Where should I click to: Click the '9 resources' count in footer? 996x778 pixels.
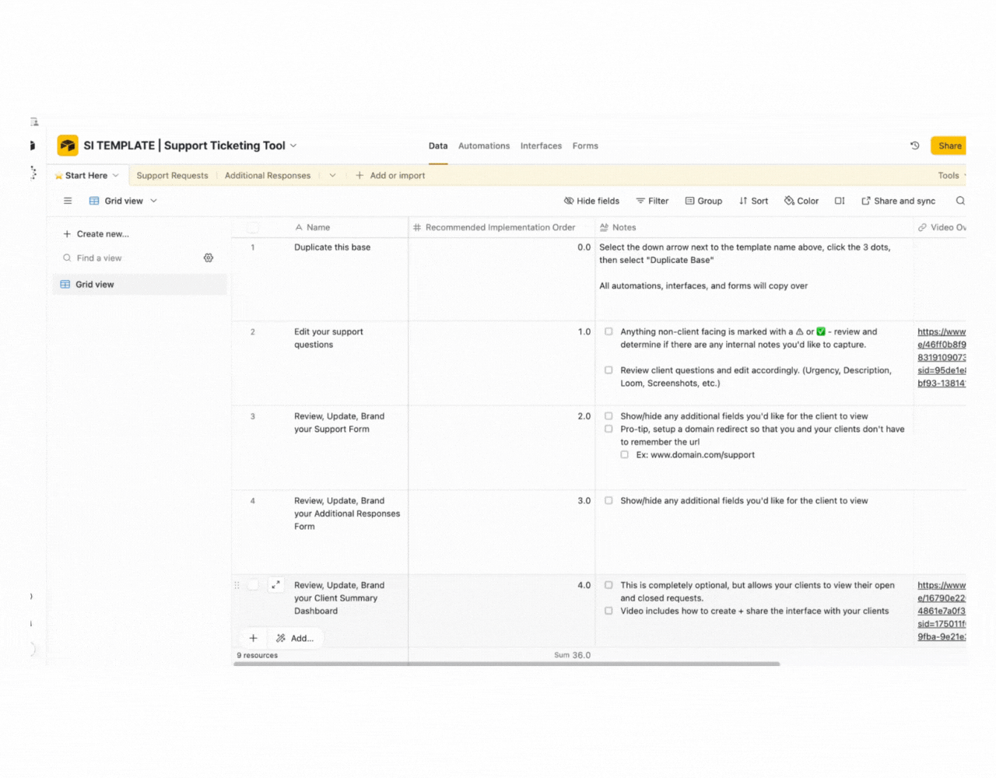coord(258,655)
